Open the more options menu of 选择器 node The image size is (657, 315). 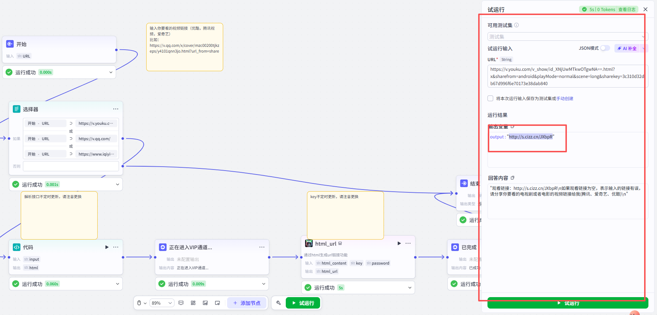coord(116,109)
